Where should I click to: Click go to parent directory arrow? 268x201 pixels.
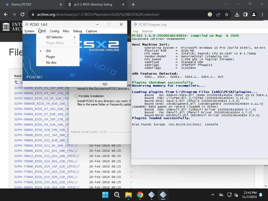point(16,82)
